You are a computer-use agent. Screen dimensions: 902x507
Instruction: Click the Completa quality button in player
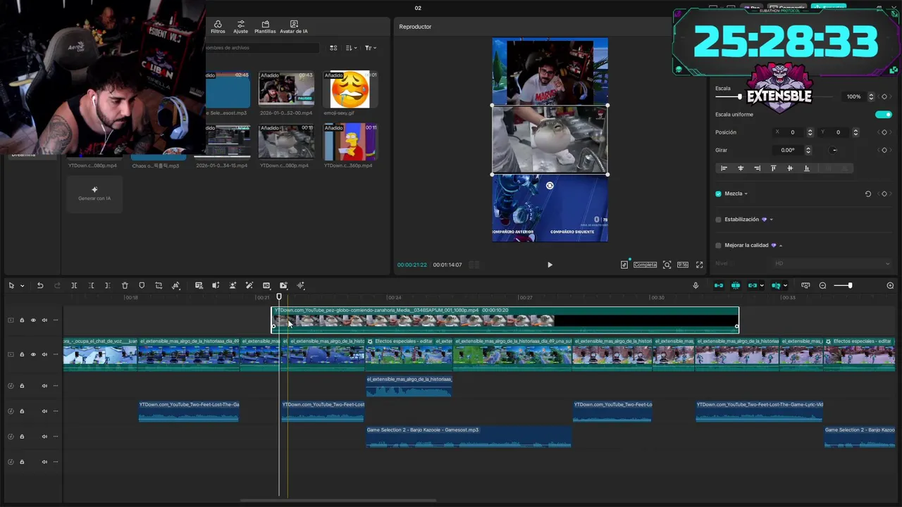pos(645,265)
